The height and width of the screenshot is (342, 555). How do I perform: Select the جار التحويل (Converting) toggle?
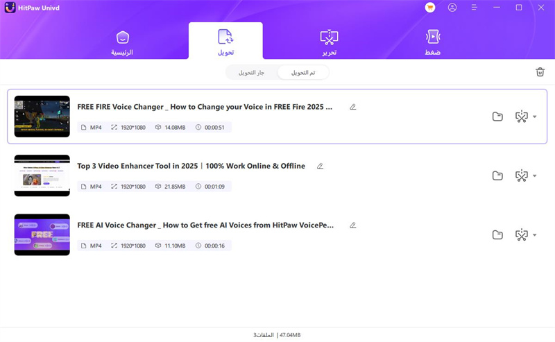[251, 72]
